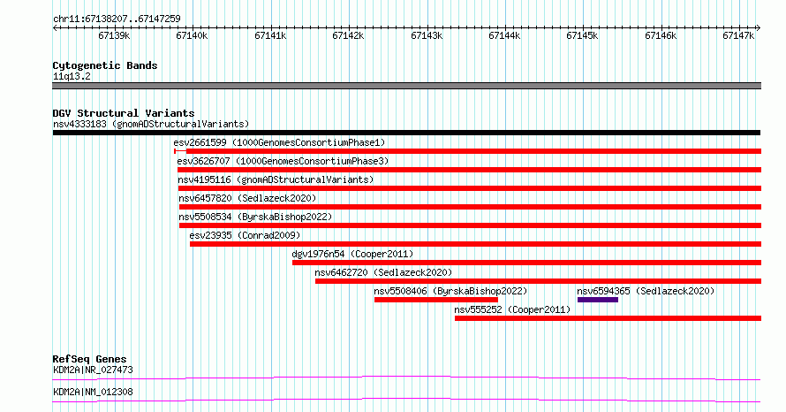Image resolution: width=786 pixels, height=412 pixels.
Task: Open the KDM2A|NR_027473 gene label
Action: pos(94,370)
